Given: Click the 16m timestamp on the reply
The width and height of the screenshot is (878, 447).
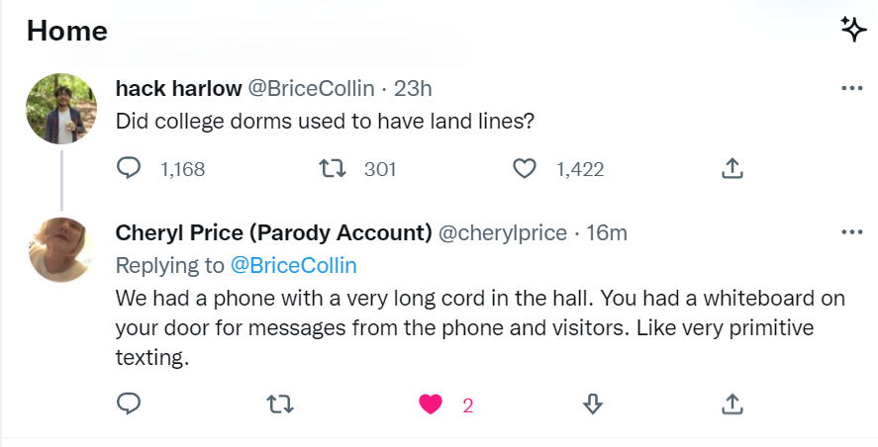Looking at the screenshot, I should pyautogui.click(x=607, y=233).
